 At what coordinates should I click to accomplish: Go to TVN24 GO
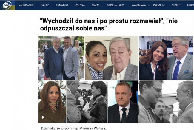62,5
